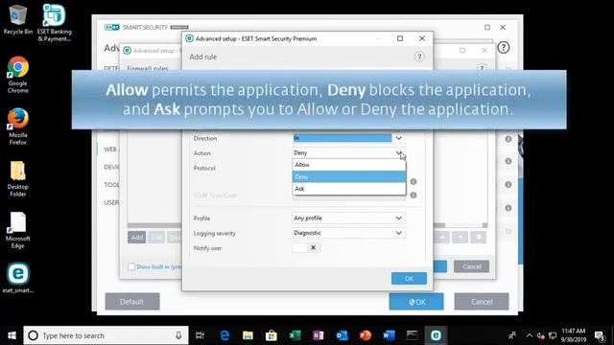Select Deny in the Action list
614x345 pixels.
click(349, 176)
